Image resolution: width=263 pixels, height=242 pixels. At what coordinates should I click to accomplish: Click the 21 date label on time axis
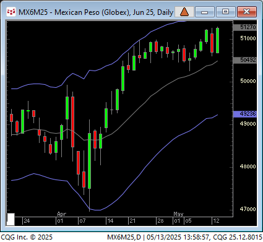coord(132,221)
